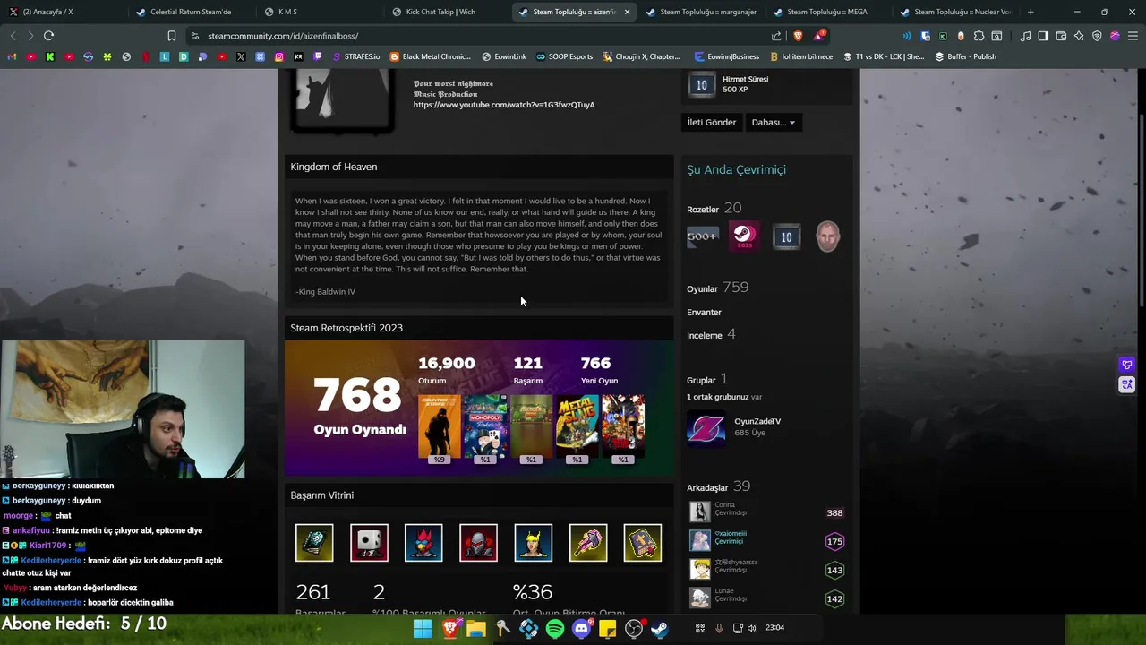Click the 500+ games collector badge
Image resolution: width=1146 pixels, height=645 pixels.
(702, 236)
